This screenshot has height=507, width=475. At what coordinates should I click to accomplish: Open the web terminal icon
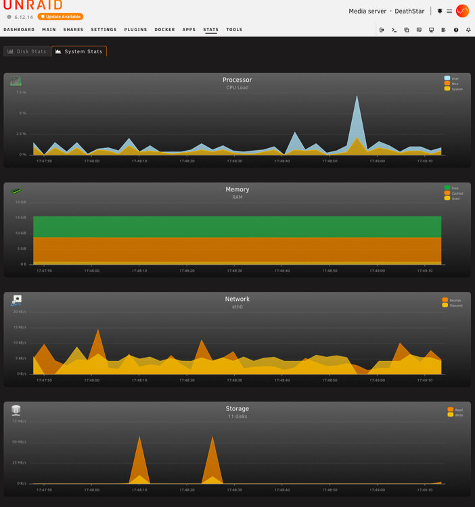[394, 30]
